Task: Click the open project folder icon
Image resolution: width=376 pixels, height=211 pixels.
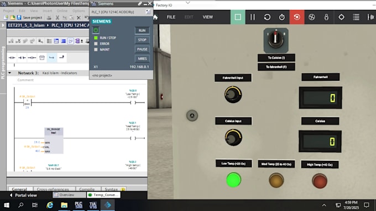Action: (x=13, y=18)
